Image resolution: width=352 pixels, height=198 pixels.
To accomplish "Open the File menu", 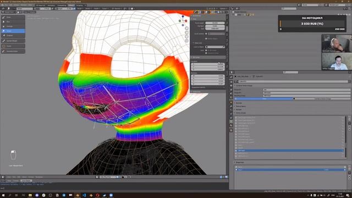I will tap(6, 5).
